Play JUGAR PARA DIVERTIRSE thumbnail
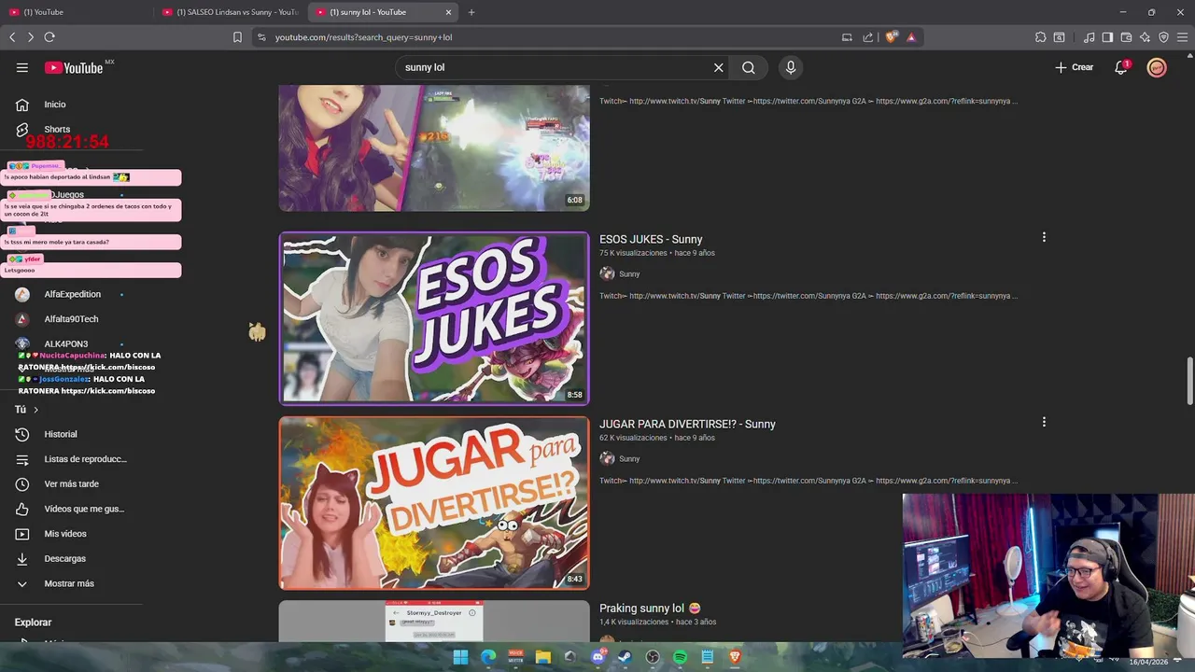This screenshot has height=672, width=1195. pos(434,503)
